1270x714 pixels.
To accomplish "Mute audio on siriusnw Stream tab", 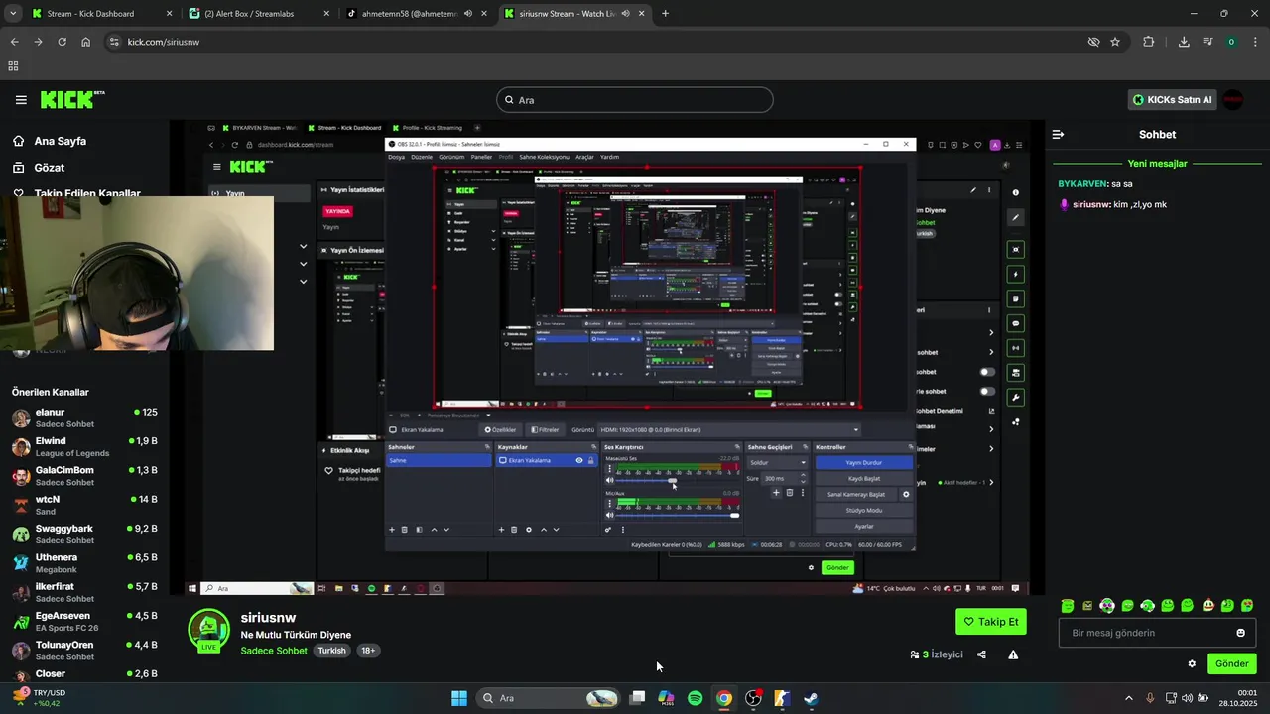I will pos(626,14).
